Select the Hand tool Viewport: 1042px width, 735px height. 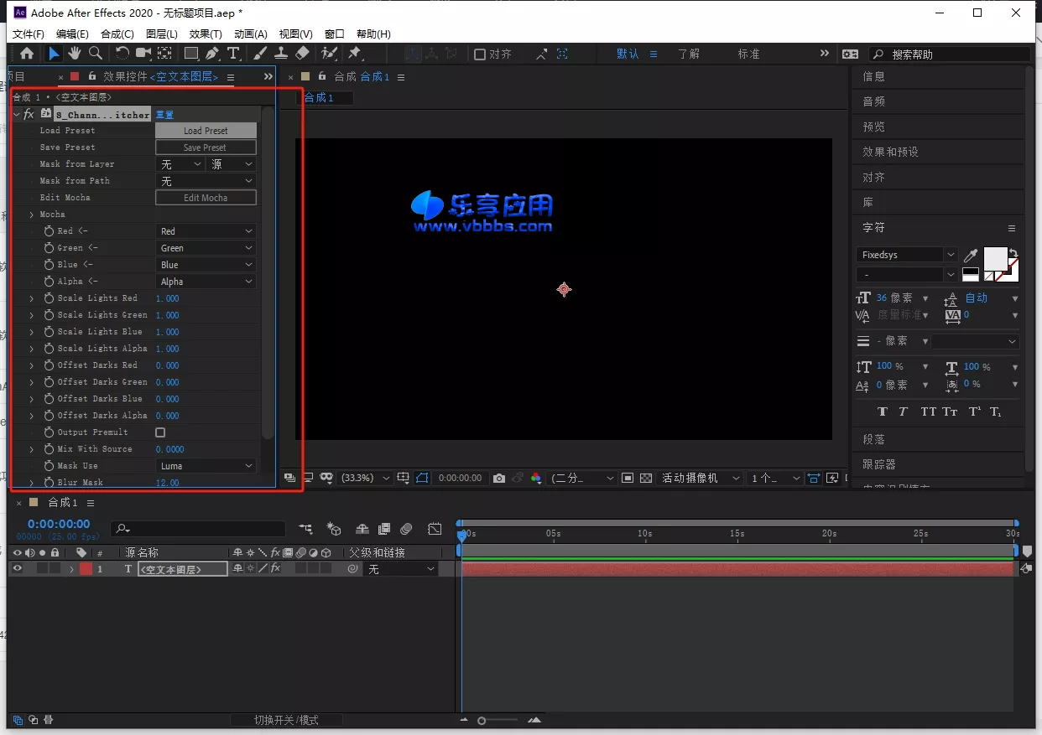75,53
